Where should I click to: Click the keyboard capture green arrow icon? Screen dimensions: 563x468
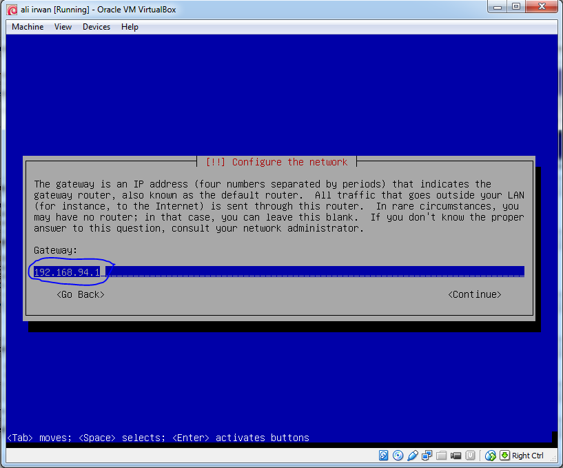(x=504, y=456)
